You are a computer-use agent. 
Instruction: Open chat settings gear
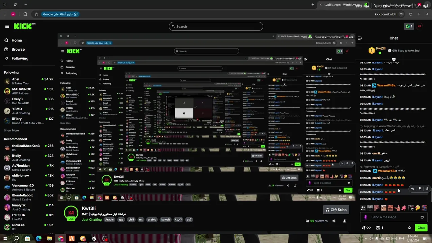tap(409, 228)
